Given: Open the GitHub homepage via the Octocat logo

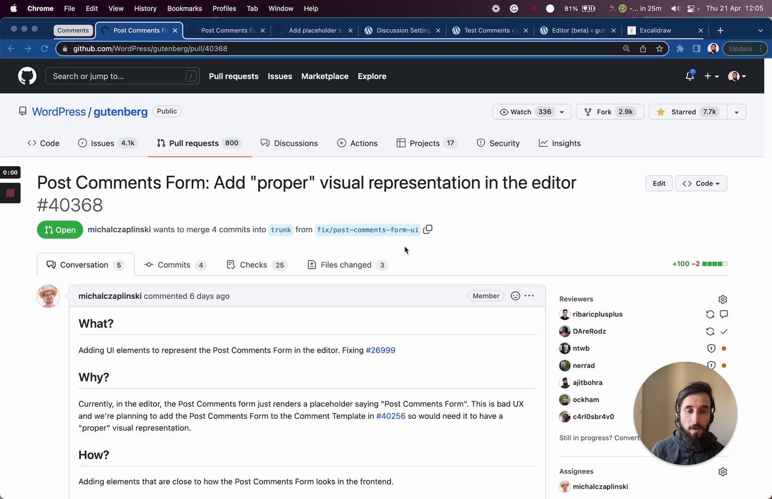Looking at the screenshot, I should point(27,76).
